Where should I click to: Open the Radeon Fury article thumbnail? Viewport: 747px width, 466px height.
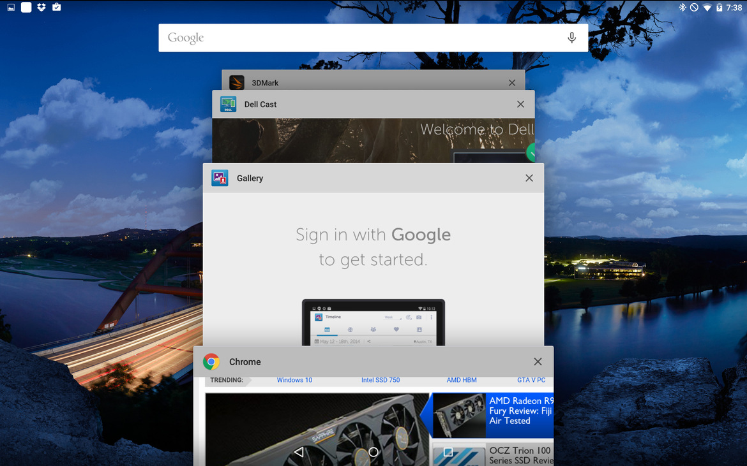point(459,415)
